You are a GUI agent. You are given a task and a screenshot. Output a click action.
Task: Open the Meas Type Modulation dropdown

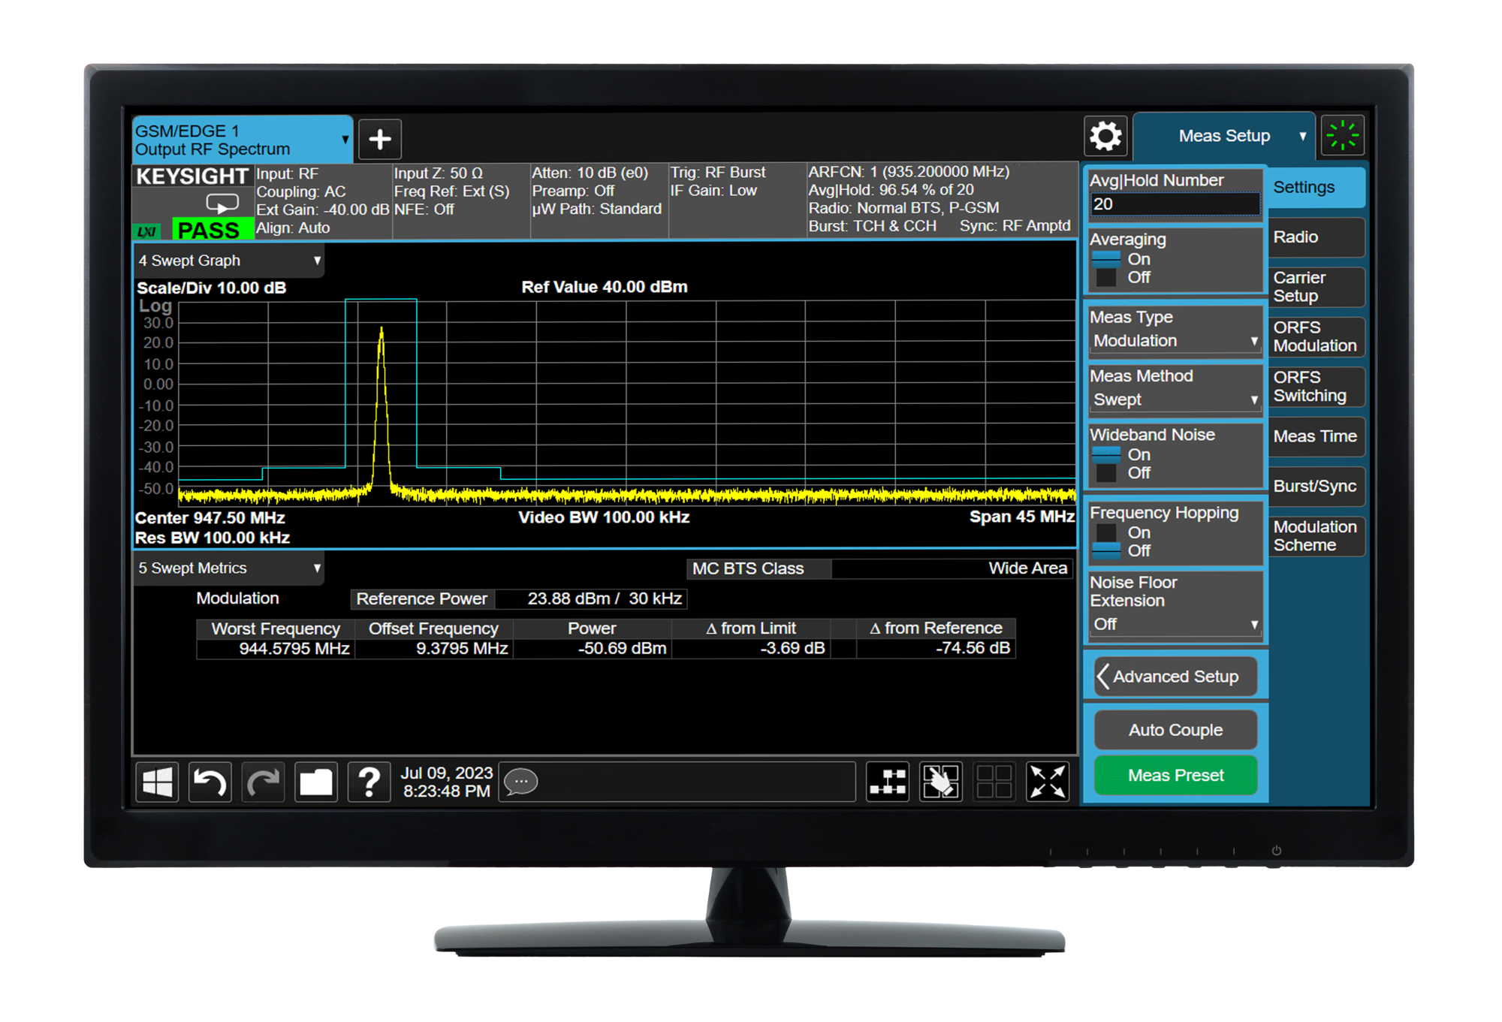tap(1175, 341)
